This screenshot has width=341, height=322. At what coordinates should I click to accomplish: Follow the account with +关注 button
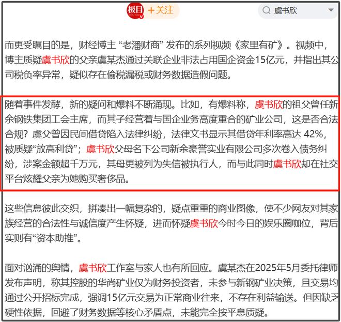click(x=161, y=10)
